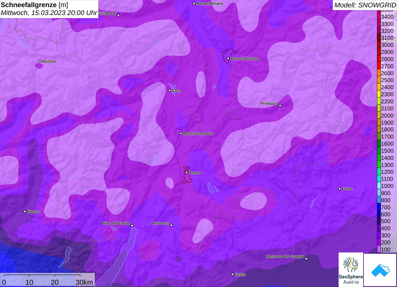
Task: Click the Feltre city marker
Action: click(x=340, y=189)
